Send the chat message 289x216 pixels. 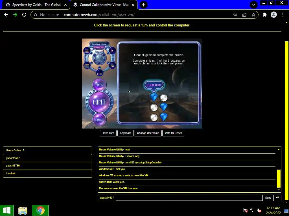tap(268, 198)
